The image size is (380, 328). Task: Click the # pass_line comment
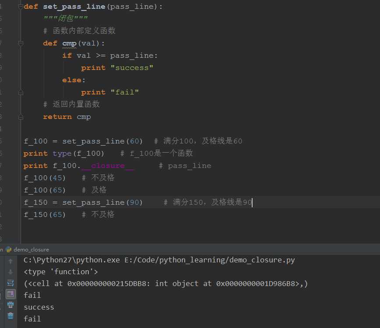pos(185,166)
